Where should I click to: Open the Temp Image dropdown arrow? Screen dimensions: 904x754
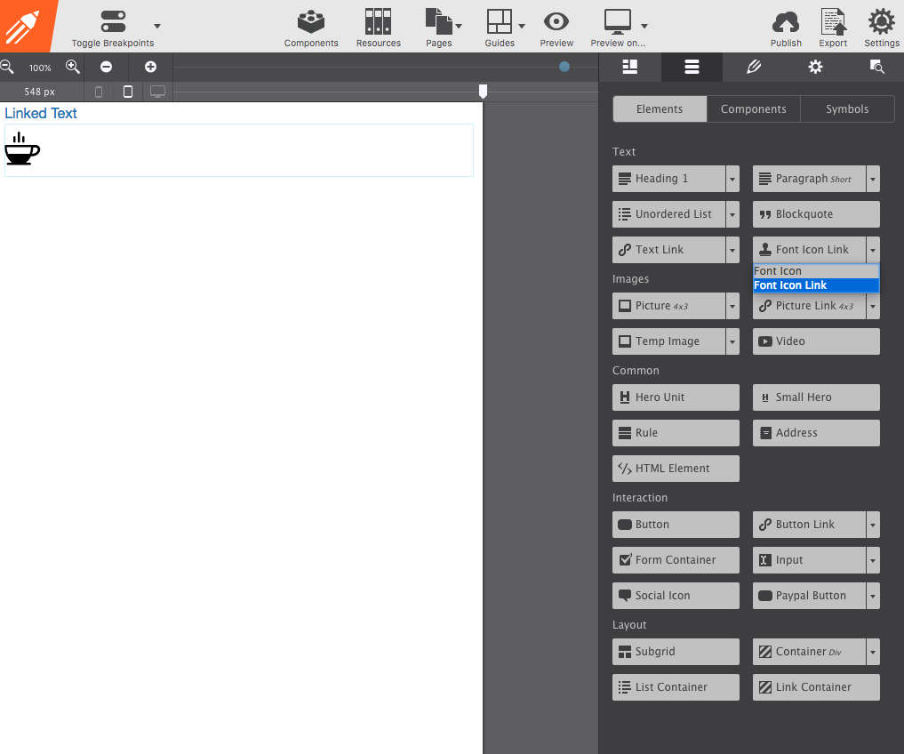(732, 341)
